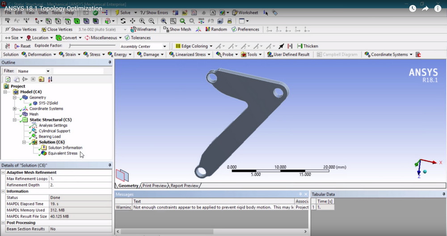
Task: Click Zoom To Fit magnifier icon
Action: [164, 21]
